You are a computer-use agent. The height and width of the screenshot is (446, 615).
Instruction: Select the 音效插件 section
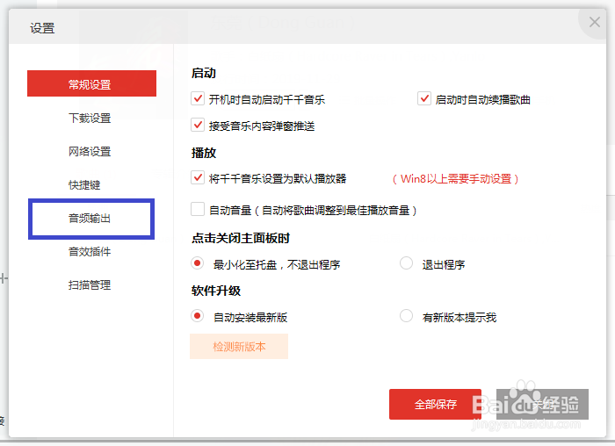[90, 252]
